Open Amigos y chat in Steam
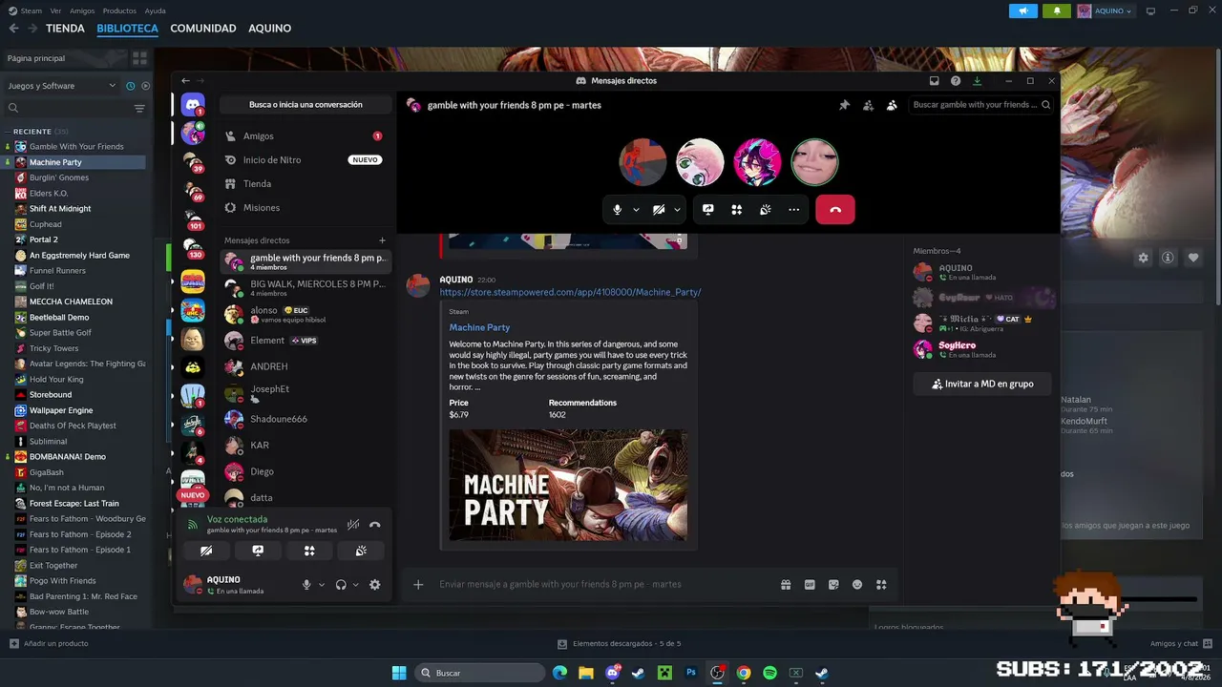This screenshot has width=1222, height=687. tap(1181, 644)
